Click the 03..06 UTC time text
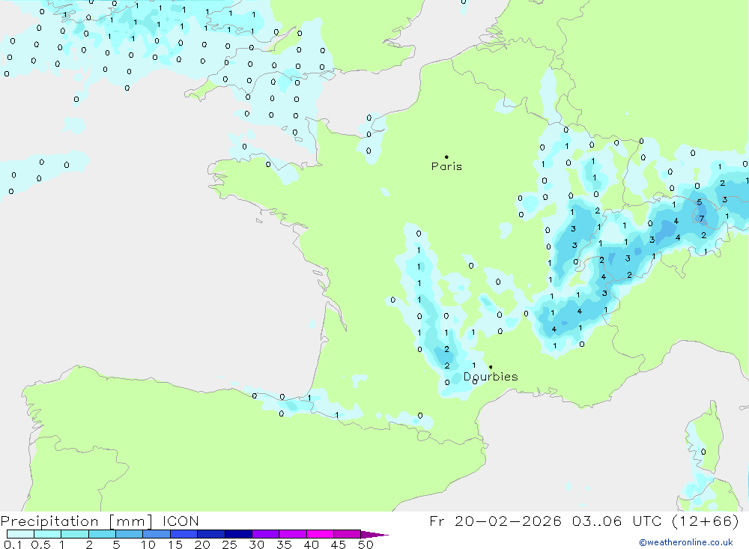Screen dimensions: 749x549 click(616, 521)
